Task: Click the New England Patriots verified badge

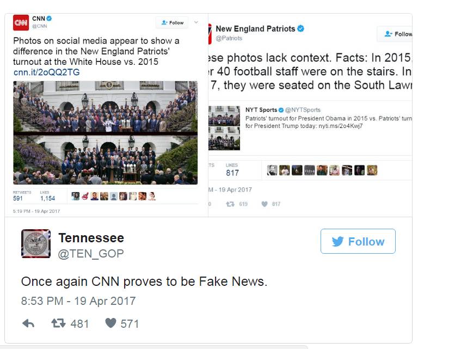Action: [300, 28]
